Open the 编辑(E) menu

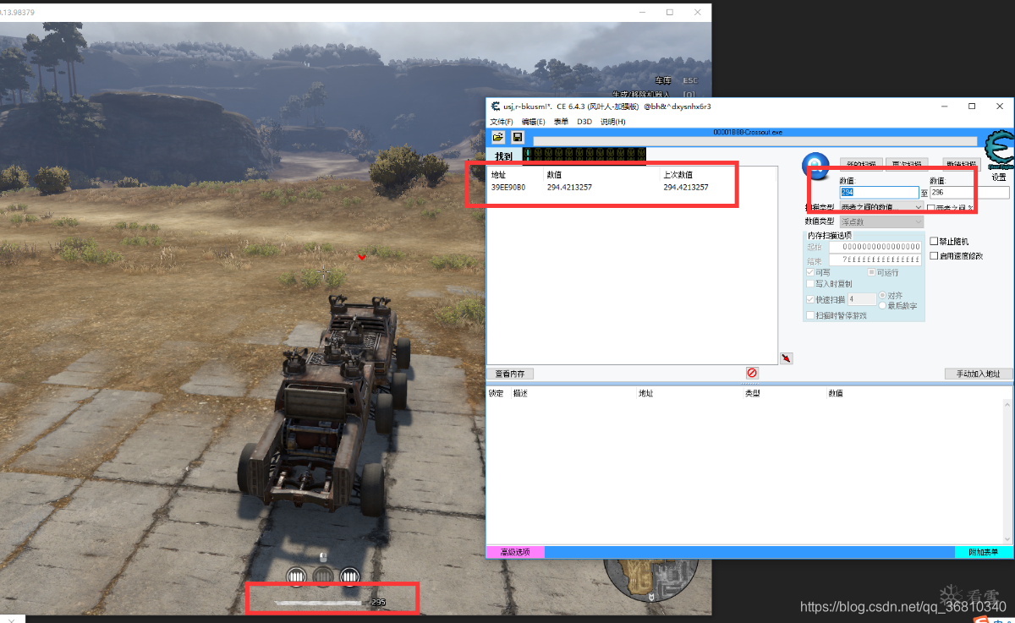tap(534, 122)
